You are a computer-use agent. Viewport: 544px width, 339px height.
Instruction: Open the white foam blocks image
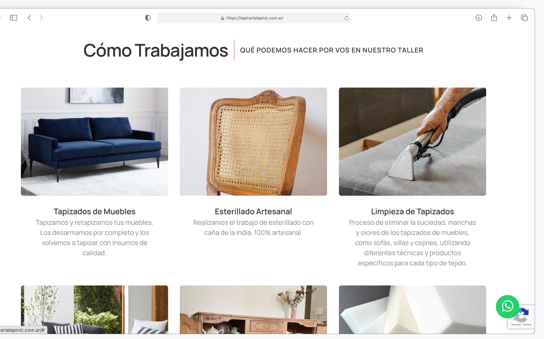point(412,310)
